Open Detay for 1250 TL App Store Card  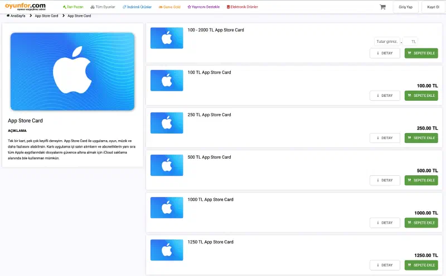(385, 265)
